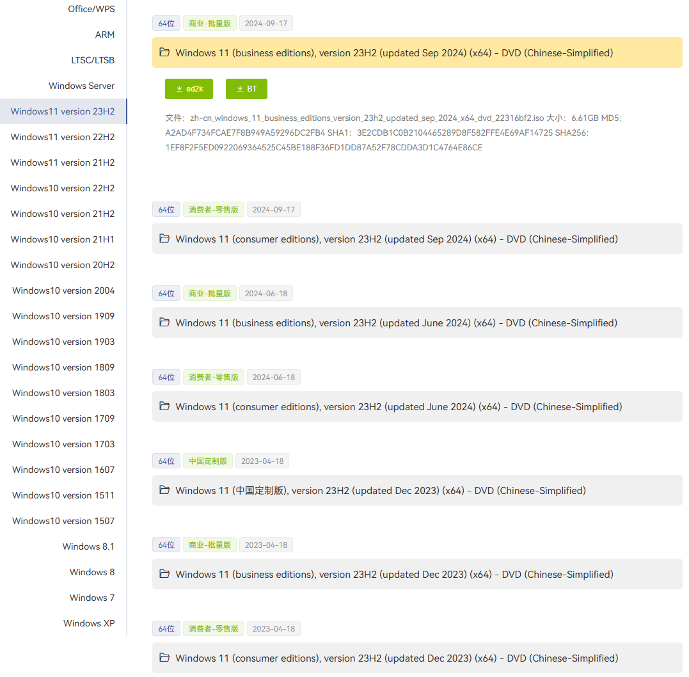
Task: Select Windows10 version 1507 in sidebar
Action: 63,520
